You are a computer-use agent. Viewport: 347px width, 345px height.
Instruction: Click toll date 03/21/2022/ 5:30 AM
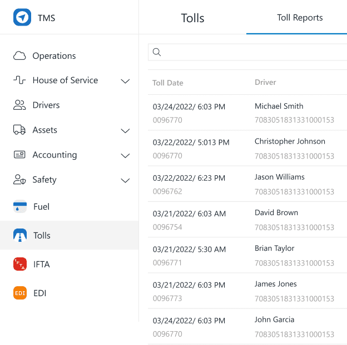point(189,250)
